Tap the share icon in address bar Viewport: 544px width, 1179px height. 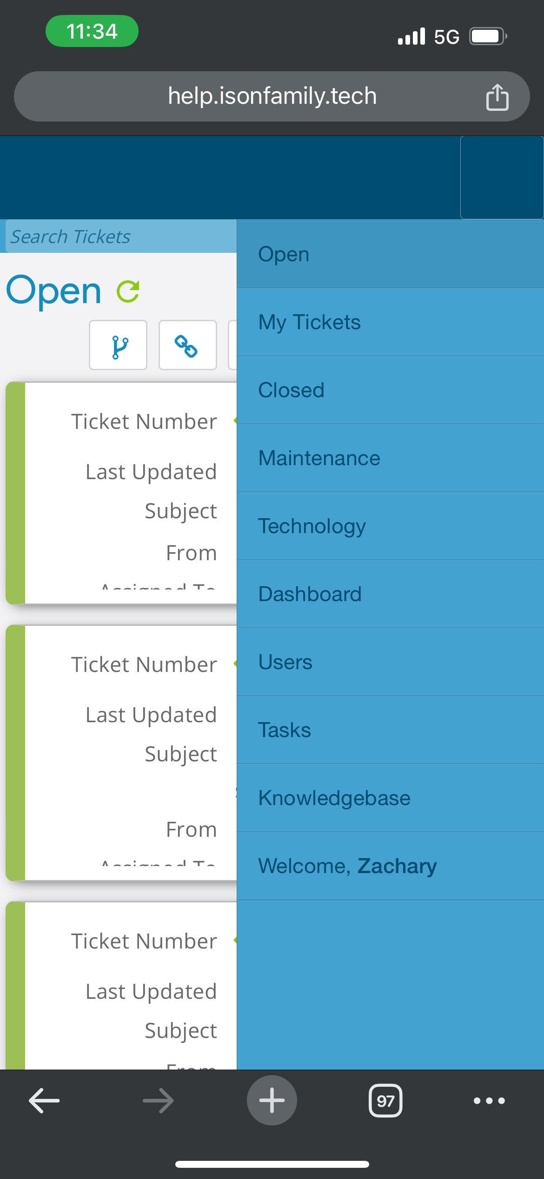(x=497, y=97)
